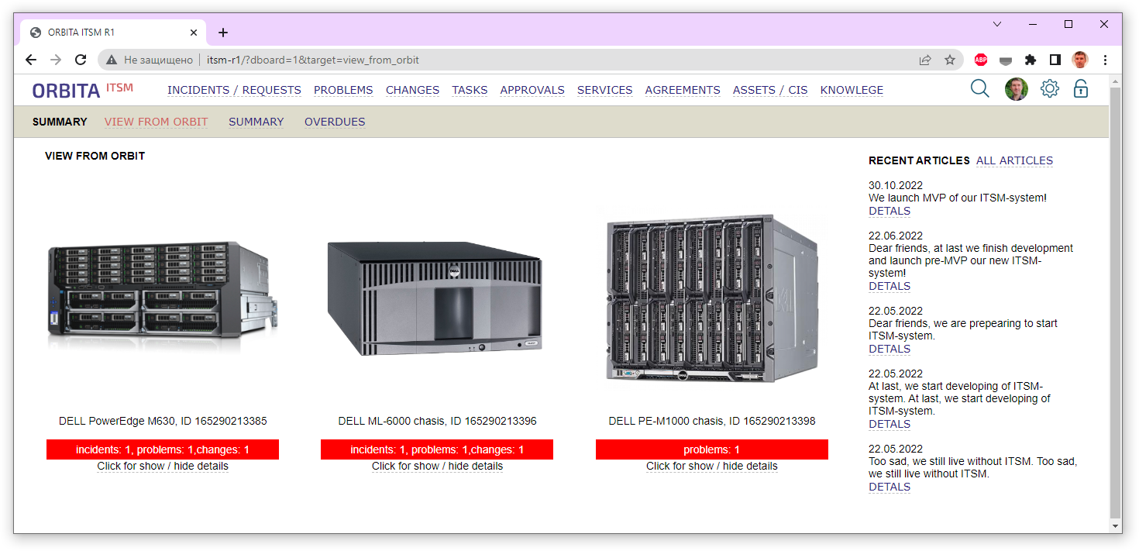Screen dimensions: 1139x551
Task: Toggle details under DELL ML-6000 chasis
Action: [x=437, y=467]
